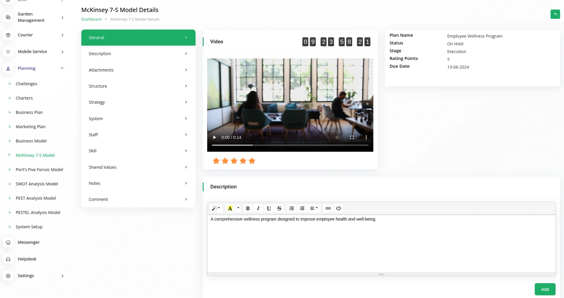564x298 pixels.
Task: Open the PEST Analysis Model page
Action: (36, 198)
